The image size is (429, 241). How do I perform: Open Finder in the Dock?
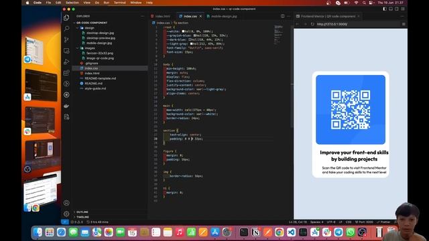tap(38, 232)
